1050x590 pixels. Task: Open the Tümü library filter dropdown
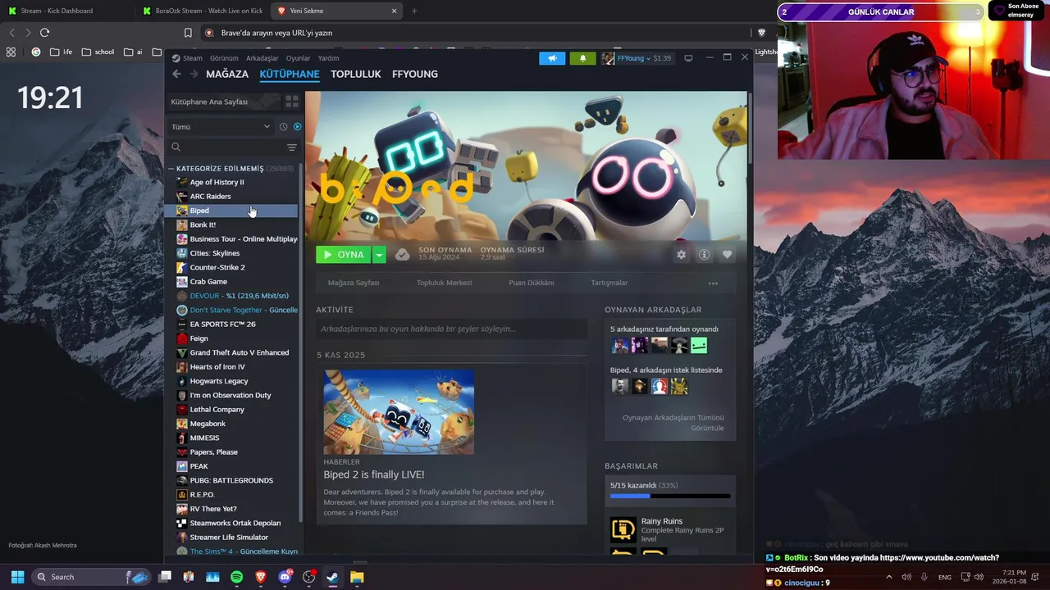(x=220, y=127)
